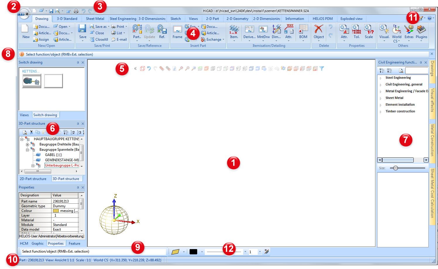Viewport: 438px width, 269px height.
Task: Select Timber construction in function list
Action: point(400,111)
